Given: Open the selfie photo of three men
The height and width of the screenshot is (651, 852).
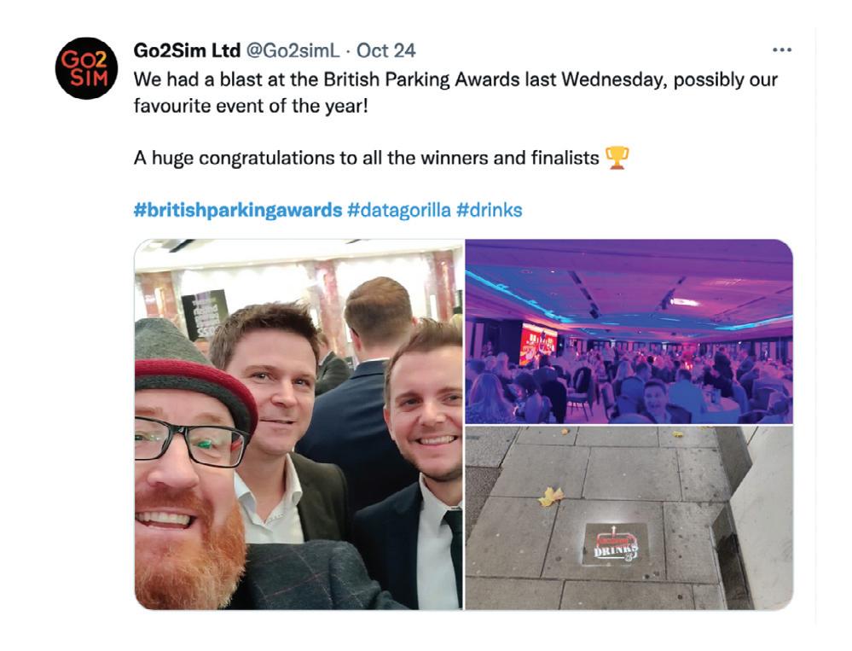Looking at the screenshot, I should point(298,424).
